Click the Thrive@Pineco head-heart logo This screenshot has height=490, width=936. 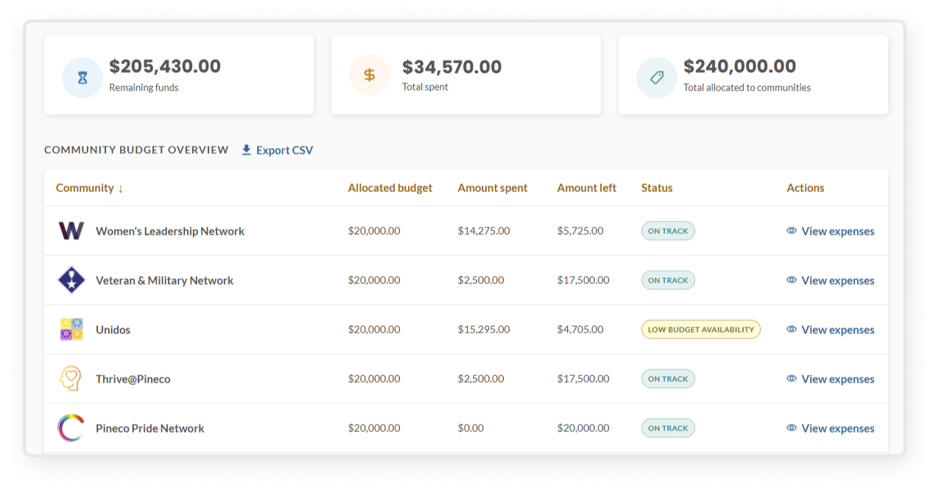(x=71, y=379)
